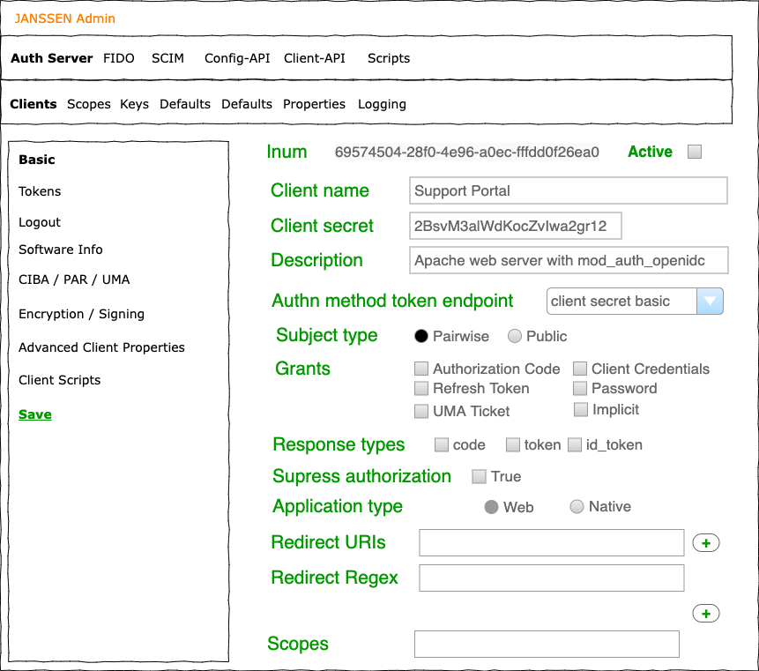Open Advanced Client Properties section
The width and height of the screenshot is (759, 671).
(101, 347)
